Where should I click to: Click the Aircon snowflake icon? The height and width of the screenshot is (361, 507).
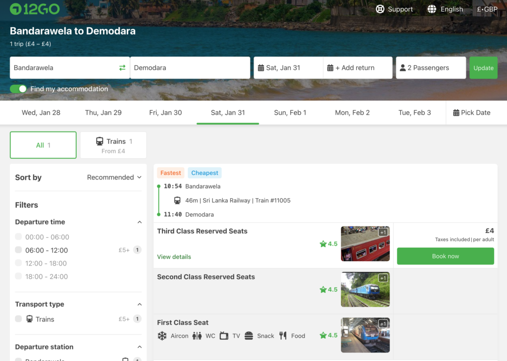tap(162, 336)
